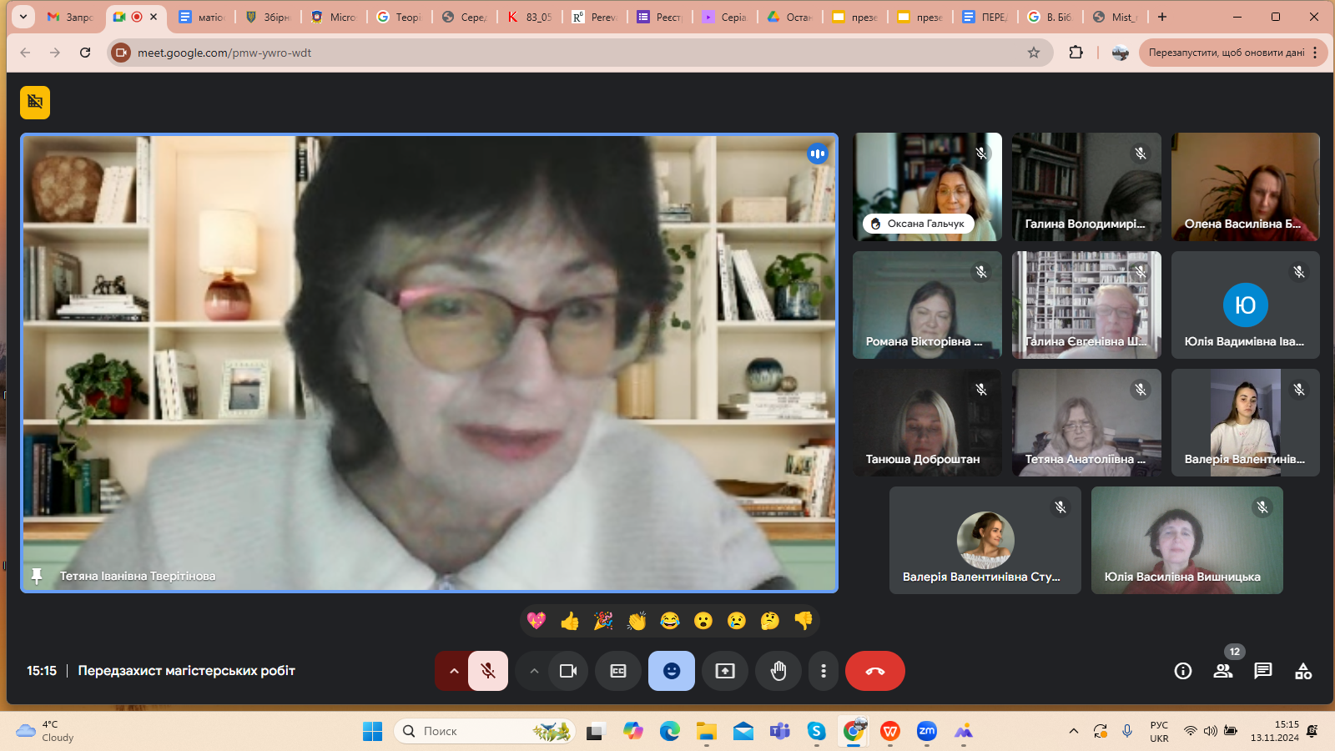1335x751 pixels.
Task: Toggle the camera off
Action: 568,671
